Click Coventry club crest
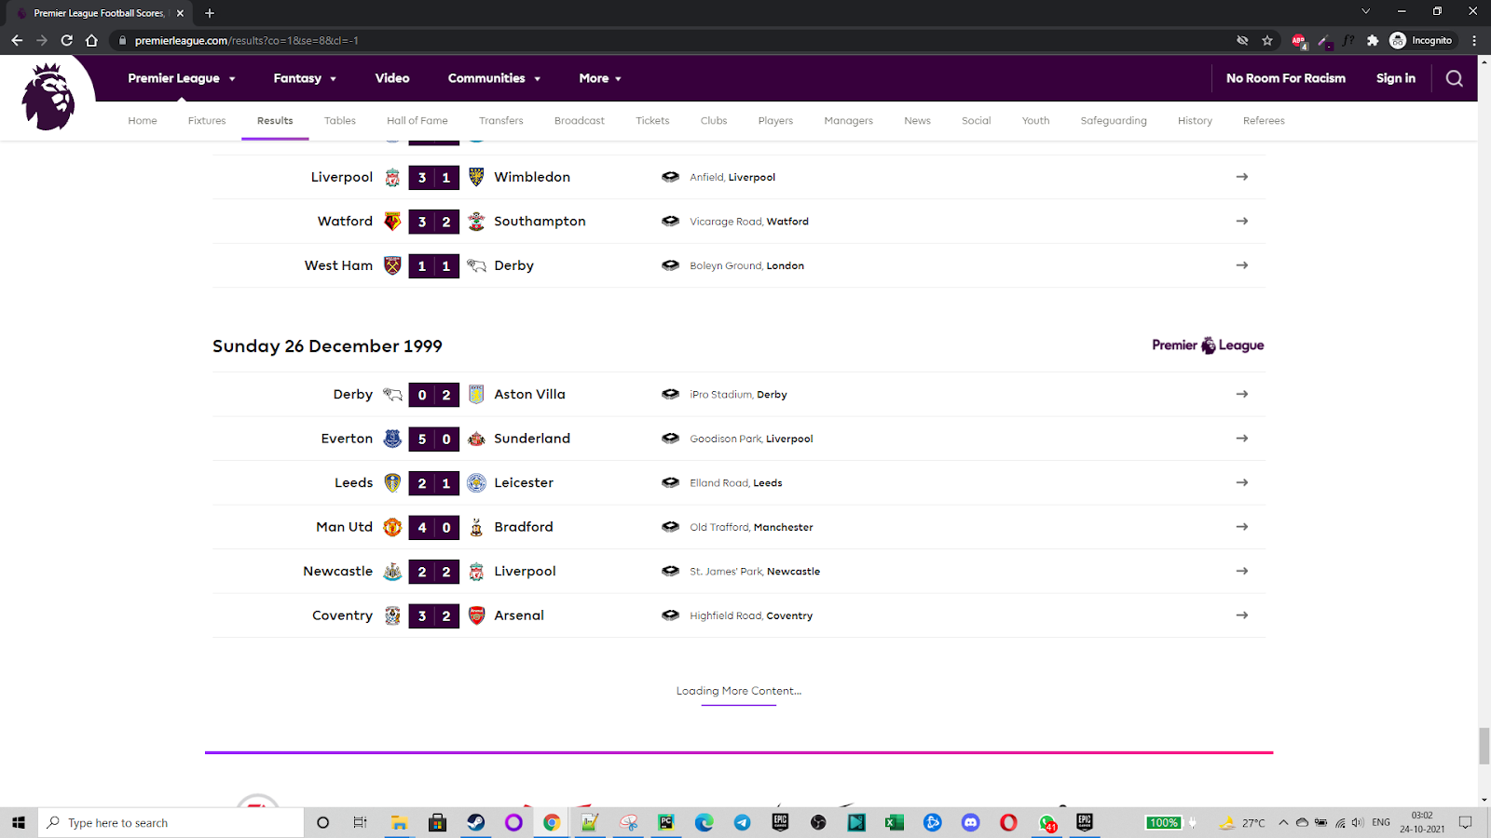Image resolution: width=1491 pixels, height=838 pixels. tap(392, 615)
